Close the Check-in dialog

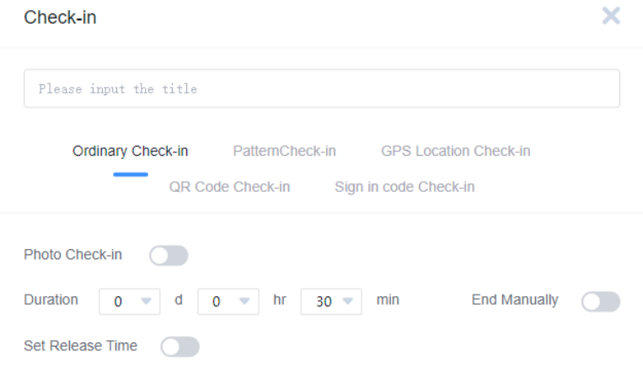coord(611,16)
